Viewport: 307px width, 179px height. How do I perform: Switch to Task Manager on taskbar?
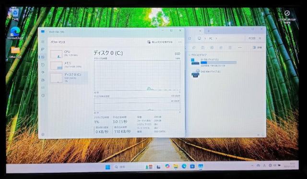tap(201, 166)
